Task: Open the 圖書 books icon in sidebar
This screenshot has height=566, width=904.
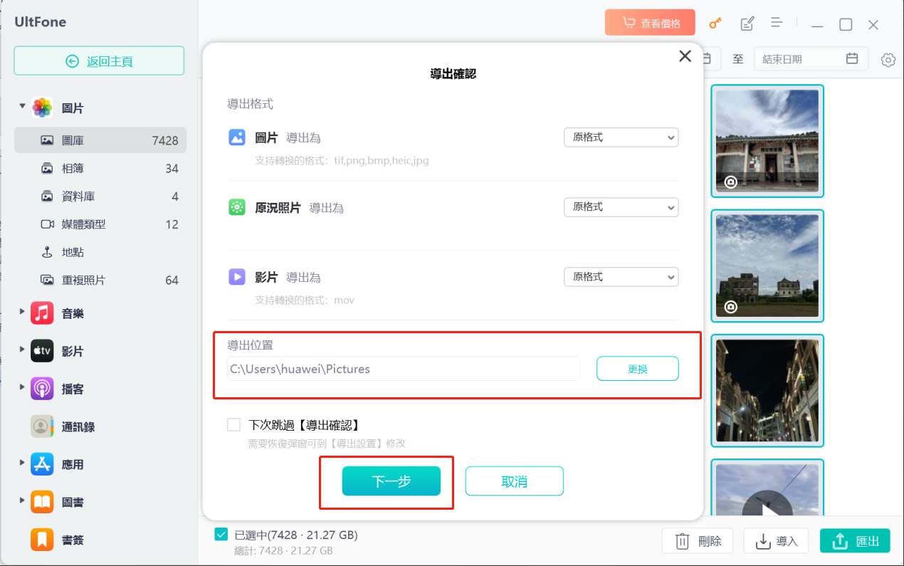Action: tap(41, 502)
